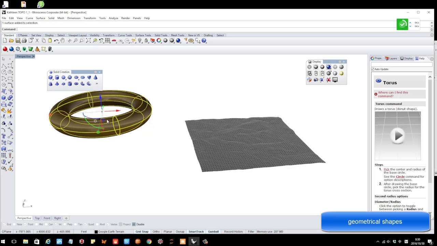Click the Circle command link in Help
This screenshot has height=246, width=437.
(400, 177)
